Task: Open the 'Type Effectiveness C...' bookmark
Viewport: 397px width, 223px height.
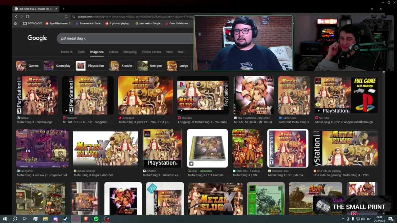Action: (x=59, y=23)
